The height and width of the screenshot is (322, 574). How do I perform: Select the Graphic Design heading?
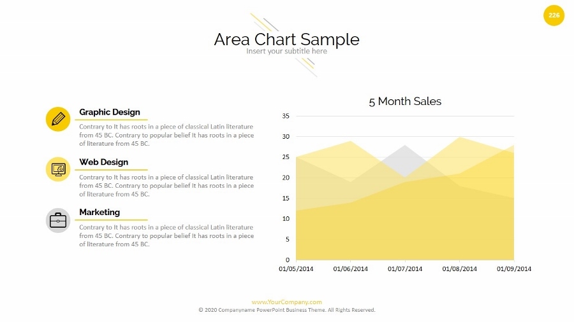point(110,112)
